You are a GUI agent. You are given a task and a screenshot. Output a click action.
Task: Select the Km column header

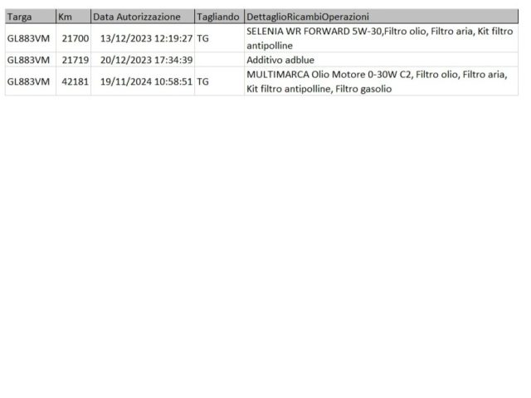(x=74, y=17)
